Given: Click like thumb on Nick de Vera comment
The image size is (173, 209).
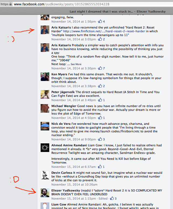Looking at the screenshot, I should click(x=100, y=139).
